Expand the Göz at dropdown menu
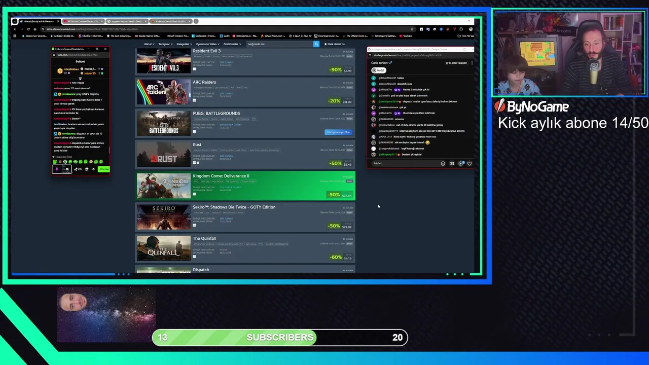The image size is (649, 365). coord(149,44)
